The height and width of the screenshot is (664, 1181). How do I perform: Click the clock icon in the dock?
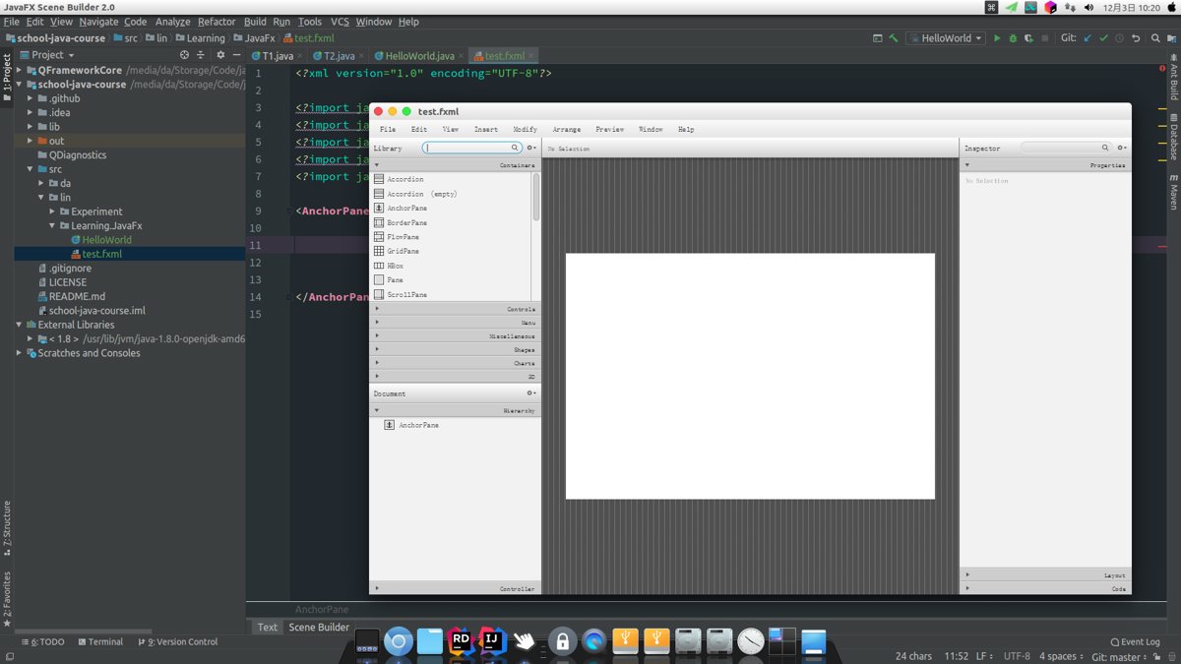pos(751,641)
